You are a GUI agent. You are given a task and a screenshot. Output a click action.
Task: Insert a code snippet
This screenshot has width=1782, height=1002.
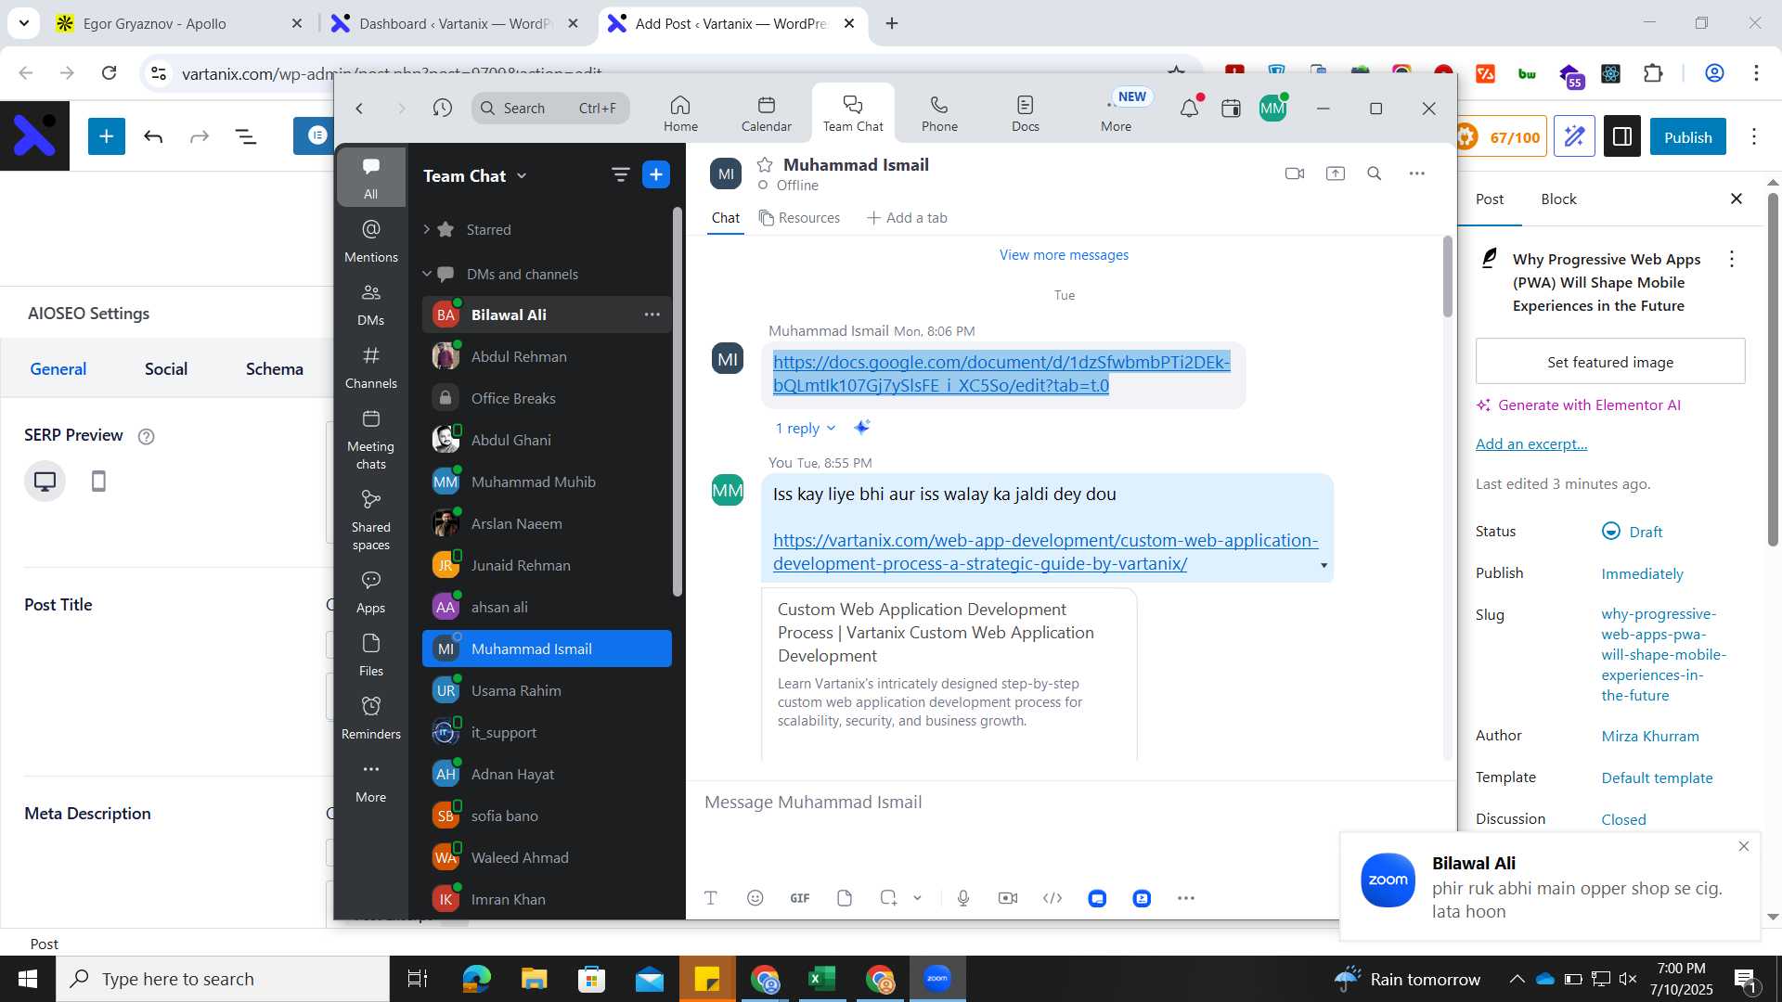1052,898
